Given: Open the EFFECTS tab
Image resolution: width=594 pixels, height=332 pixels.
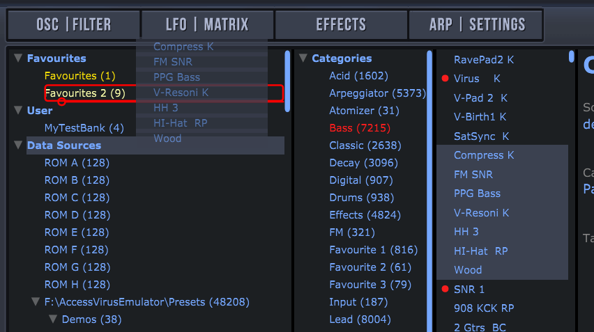Looking at the screenshot, I should pyautogui.click(x=342, y=25).
